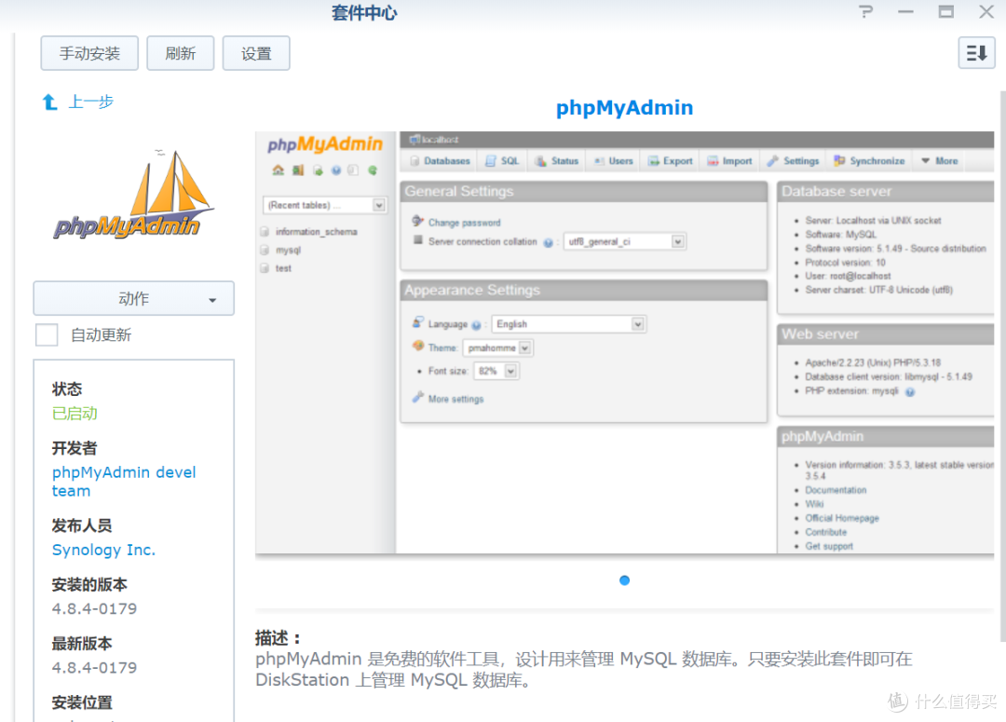Enable the 自动更新 auto-update checkbox

46,334
